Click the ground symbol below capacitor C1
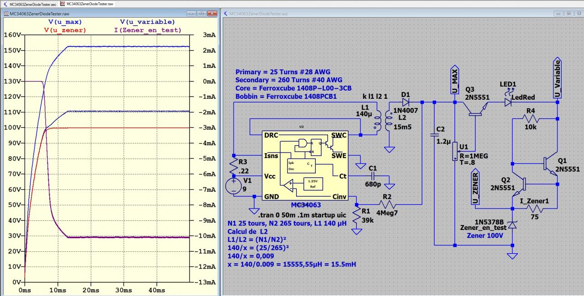584x296 pixels. pyautogui.click(x=390, y=186)
